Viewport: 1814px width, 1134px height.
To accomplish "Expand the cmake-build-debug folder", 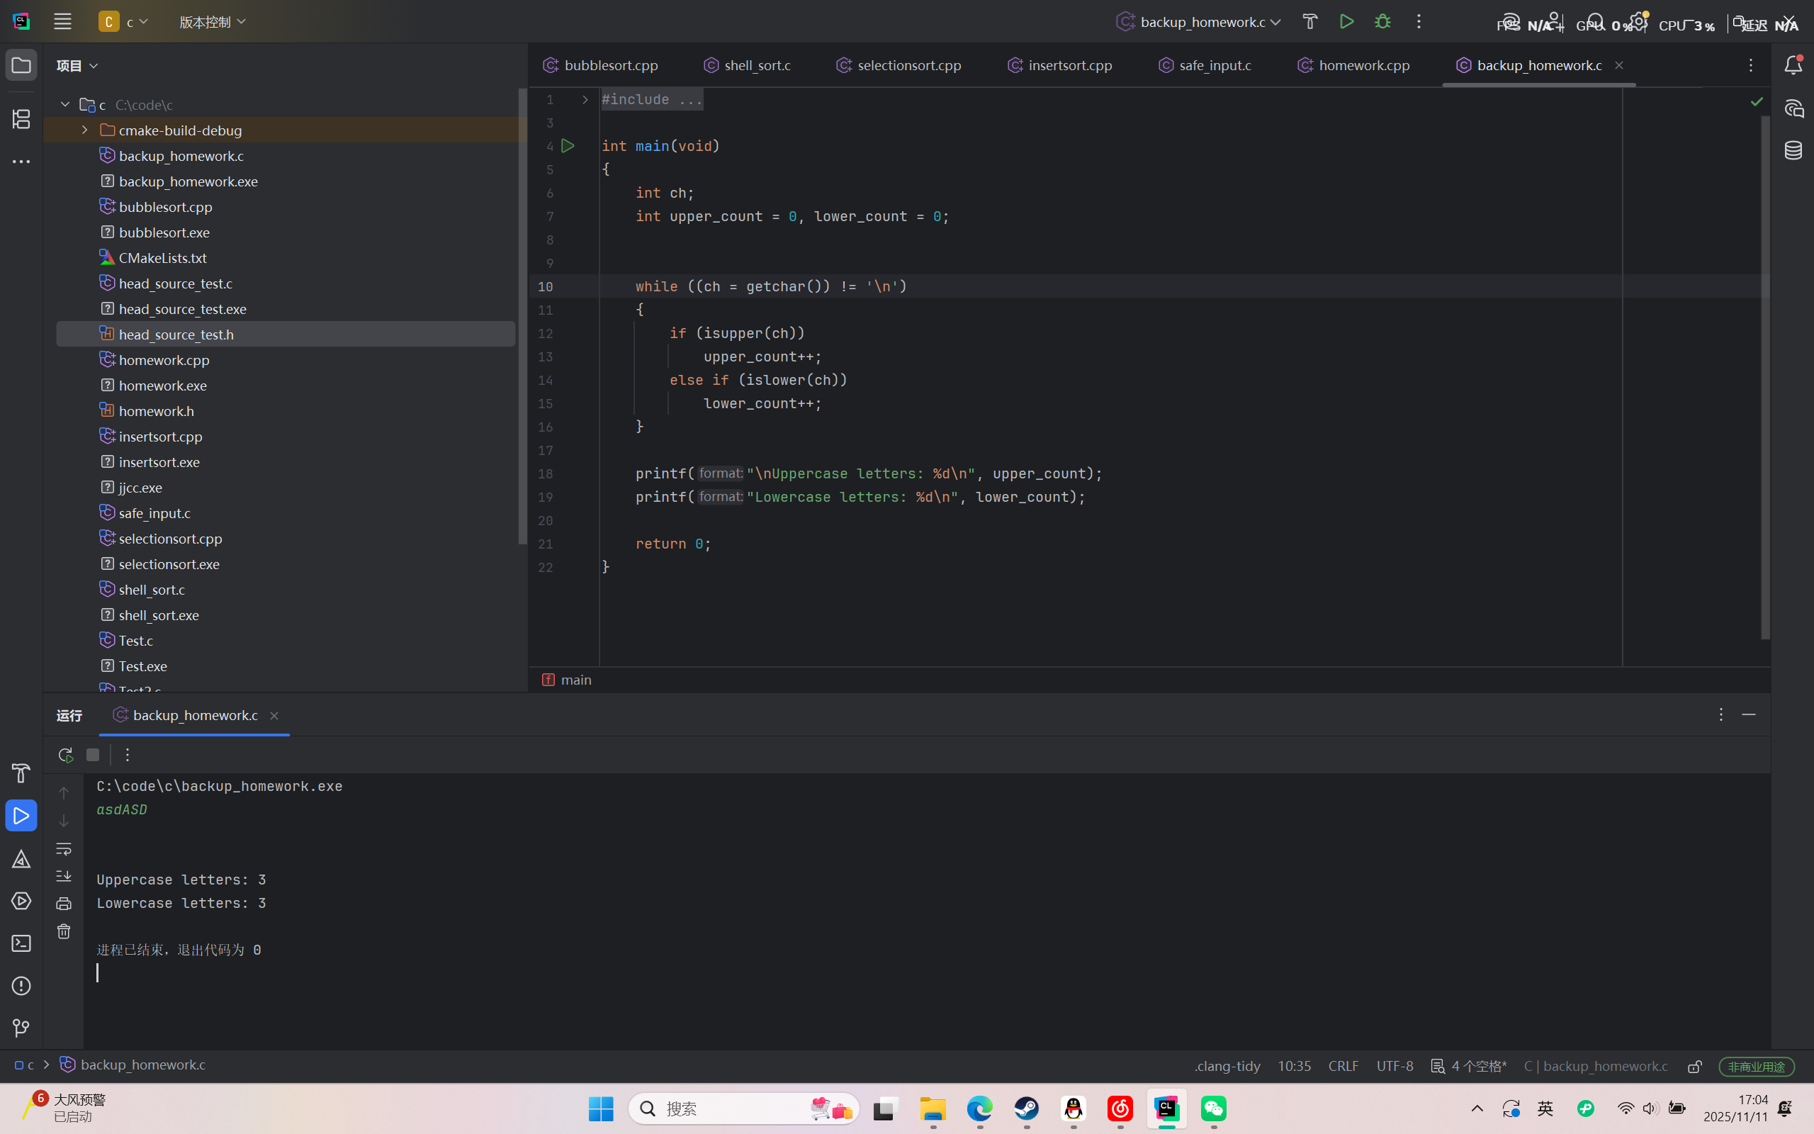I will (85, 130).
